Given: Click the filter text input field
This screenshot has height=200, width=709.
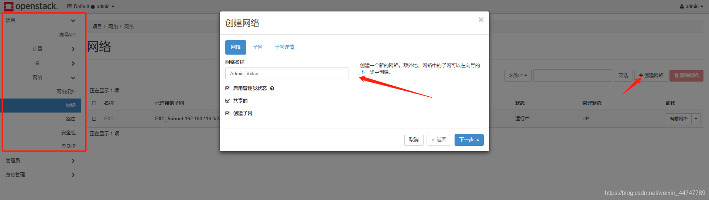Looking at the screenshot, I should coord(572,75).
